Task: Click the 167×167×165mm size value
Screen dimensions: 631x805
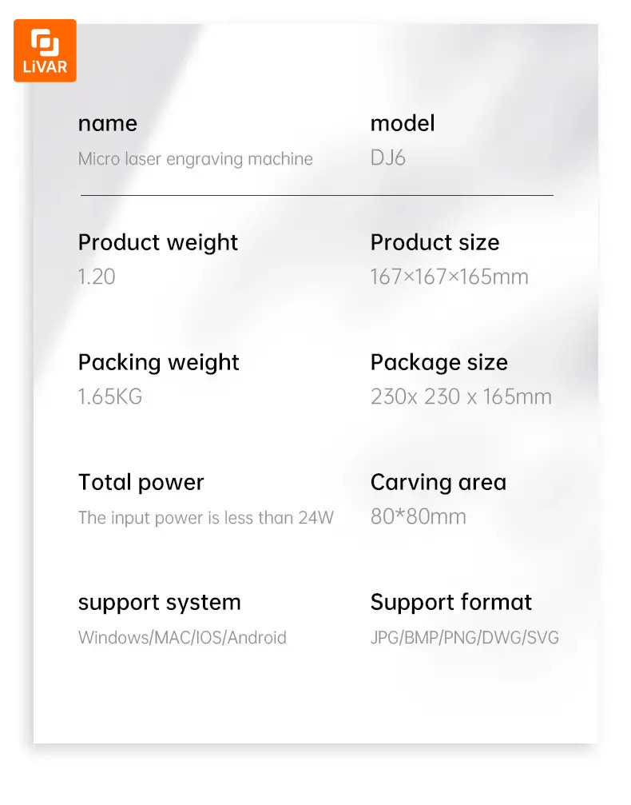Action: point(450,277)
